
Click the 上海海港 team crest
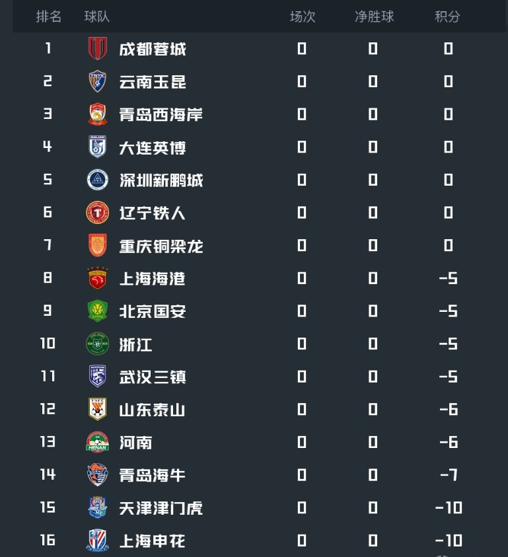[x=98, y=278]
